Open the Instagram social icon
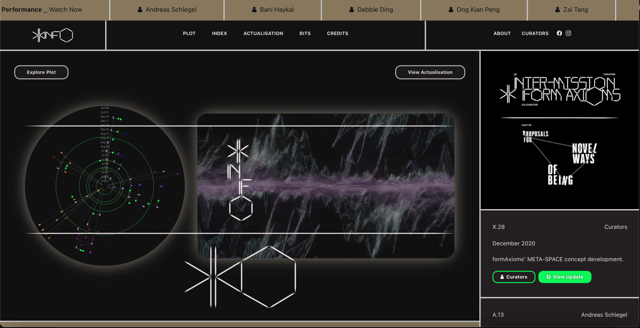The height and width of the screenshot is (328, 640). pos(568,33)
